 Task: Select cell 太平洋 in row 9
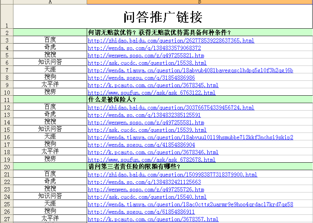pyautogui.click(x=50, y=85)
